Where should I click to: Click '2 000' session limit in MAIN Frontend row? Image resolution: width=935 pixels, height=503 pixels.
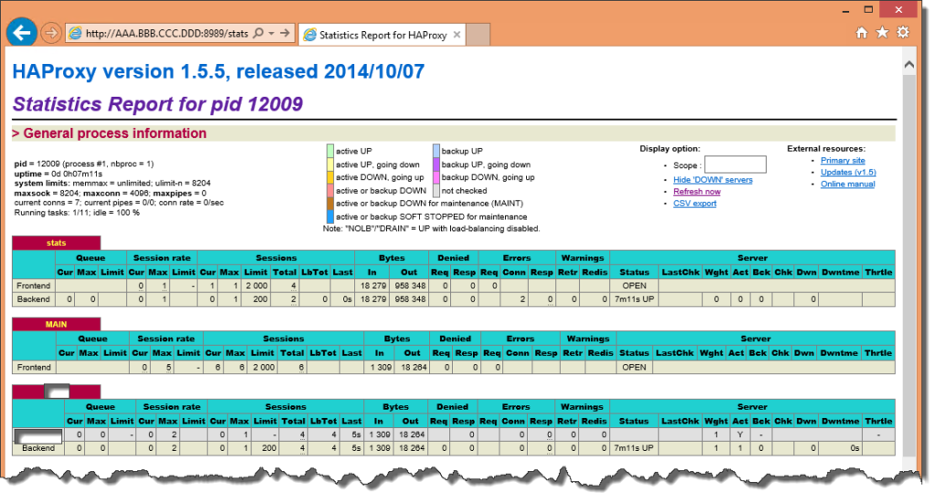pos(264,368)
